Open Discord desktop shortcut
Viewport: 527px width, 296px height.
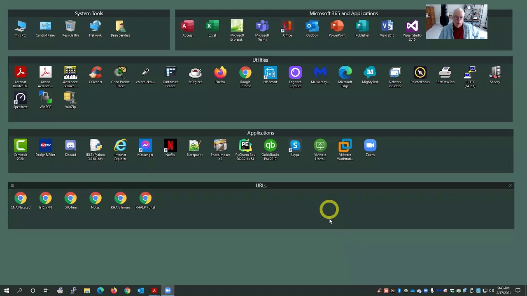click(x=70, y=148)
